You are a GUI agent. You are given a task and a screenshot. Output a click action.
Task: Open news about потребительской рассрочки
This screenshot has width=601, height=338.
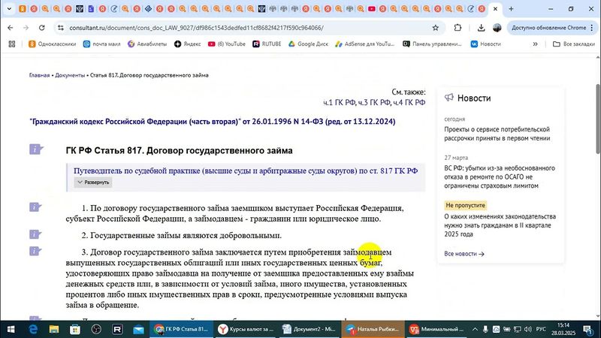(x=497, y=134)
